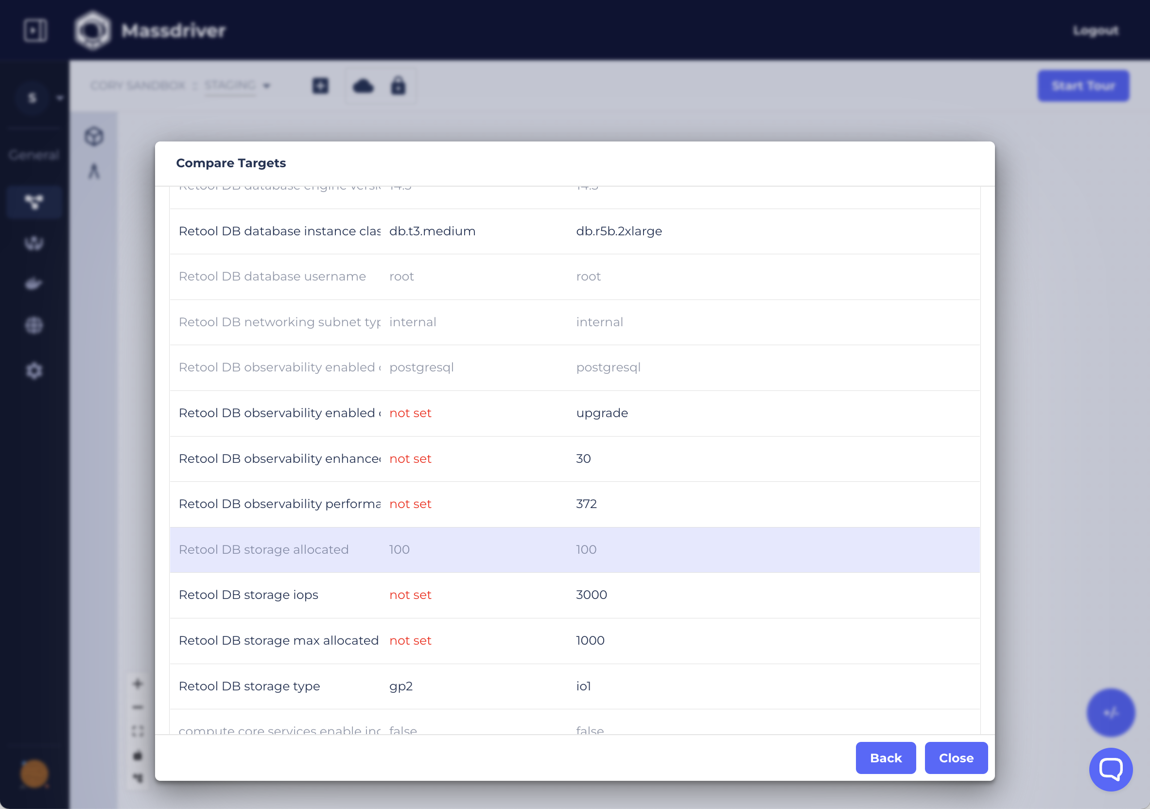This screenshot has width=1150, height=809.
Task: Click the bottom canvas control icon
Action: click(138, 778)
